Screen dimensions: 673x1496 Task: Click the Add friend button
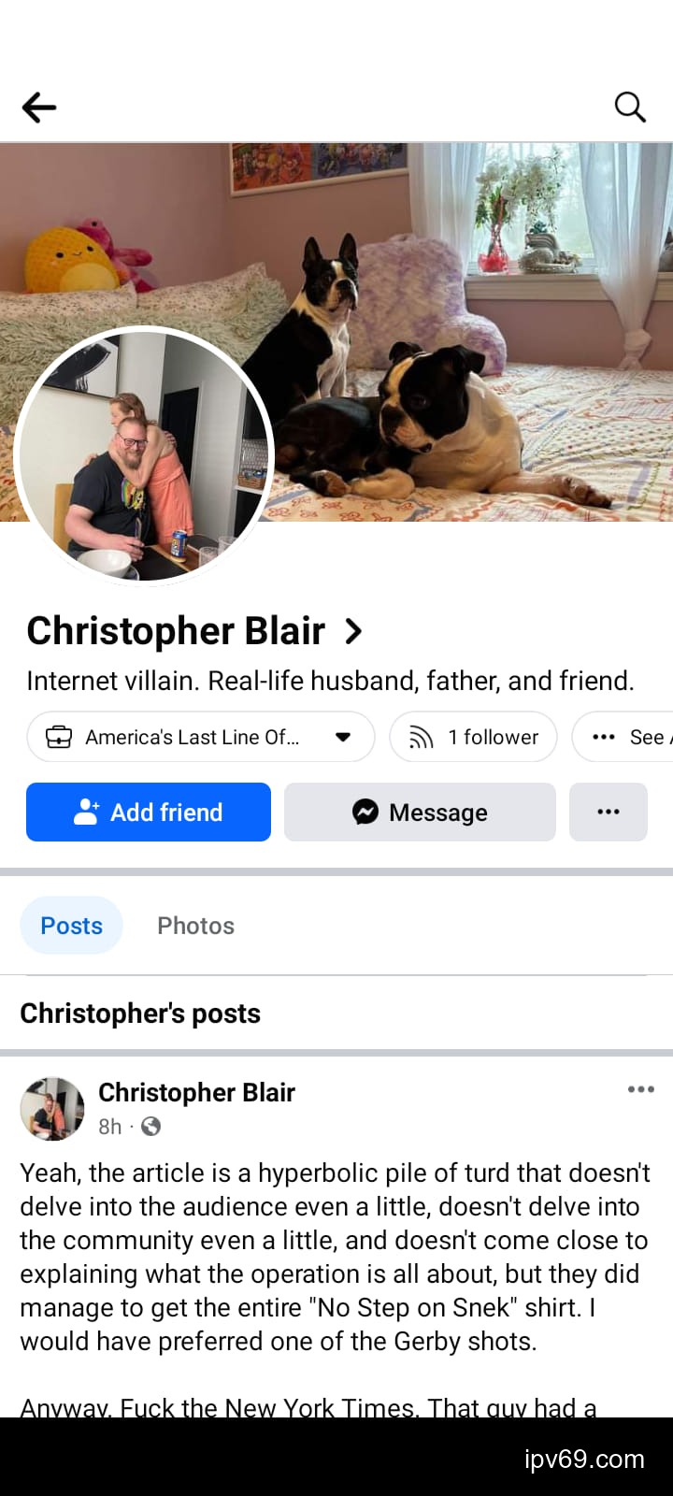coord(149,812)
